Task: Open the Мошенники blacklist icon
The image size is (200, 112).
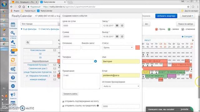Action: pos(13,87)
